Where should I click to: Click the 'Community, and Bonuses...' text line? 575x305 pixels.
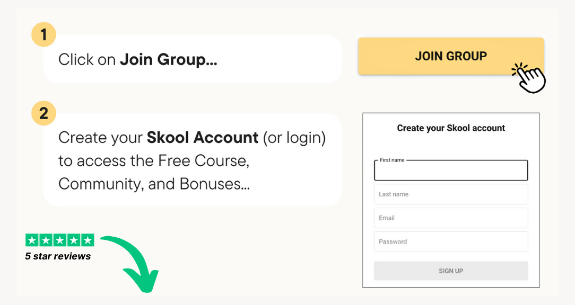(x=154, y=184)
